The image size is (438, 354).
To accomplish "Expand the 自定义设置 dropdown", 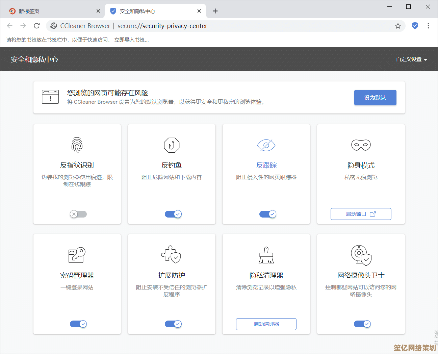I will click(411, 59).
